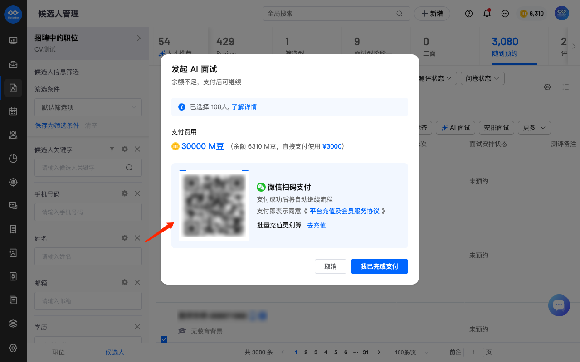The width and height of the screenshot is (580, 362).
Task: Open the help question mark icon
Action: coord(469,14)
